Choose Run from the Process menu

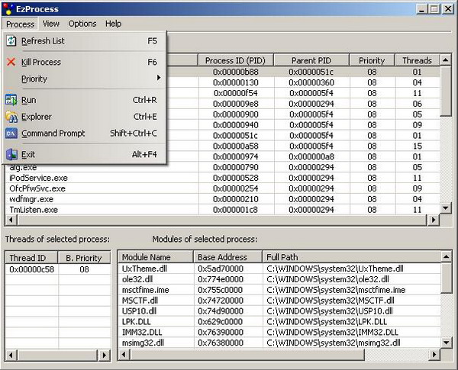point(85,100)
